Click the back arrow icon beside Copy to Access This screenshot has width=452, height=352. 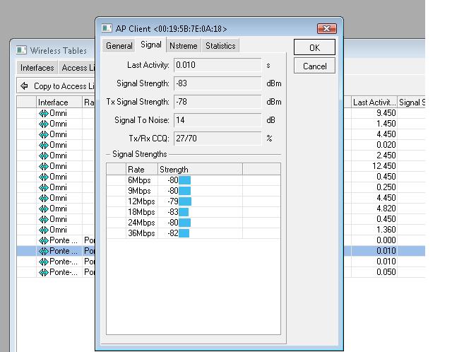(x=25, y=86)
